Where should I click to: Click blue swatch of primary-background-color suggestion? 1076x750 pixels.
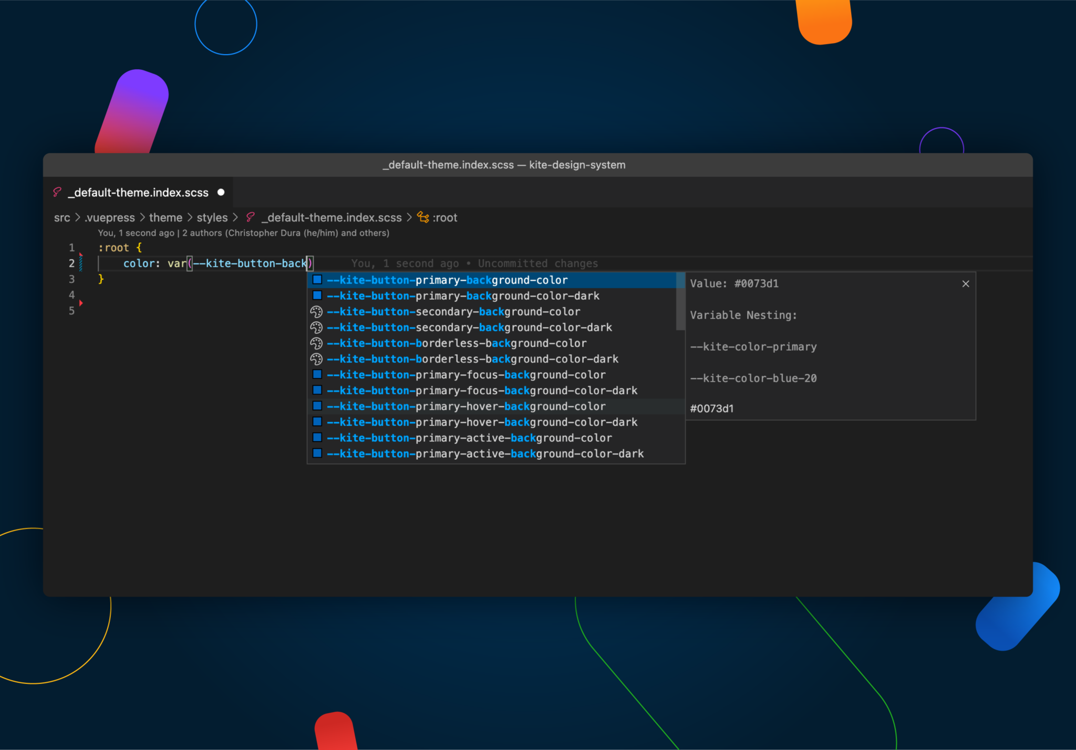[x=317, y=280]
